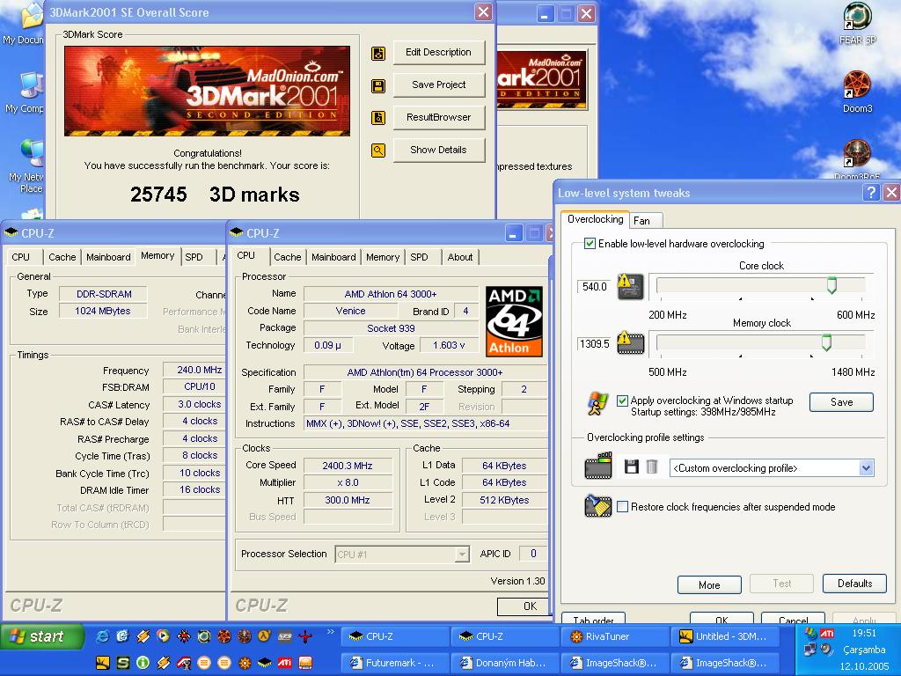901x676 pixels.
Task: Click the Defaults button
Action: coord(854,584)
